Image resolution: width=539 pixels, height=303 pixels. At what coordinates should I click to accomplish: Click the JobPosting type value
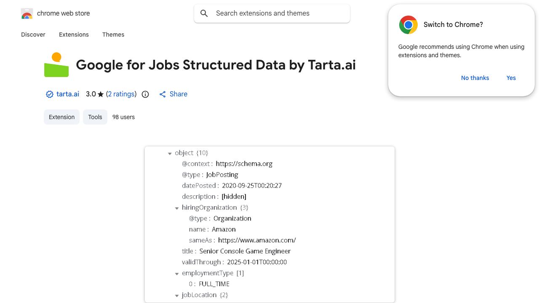click(222, 175)
